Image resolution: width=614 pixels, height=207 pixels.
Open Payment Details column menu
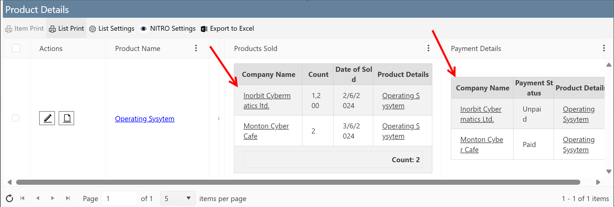coord(604,48)
